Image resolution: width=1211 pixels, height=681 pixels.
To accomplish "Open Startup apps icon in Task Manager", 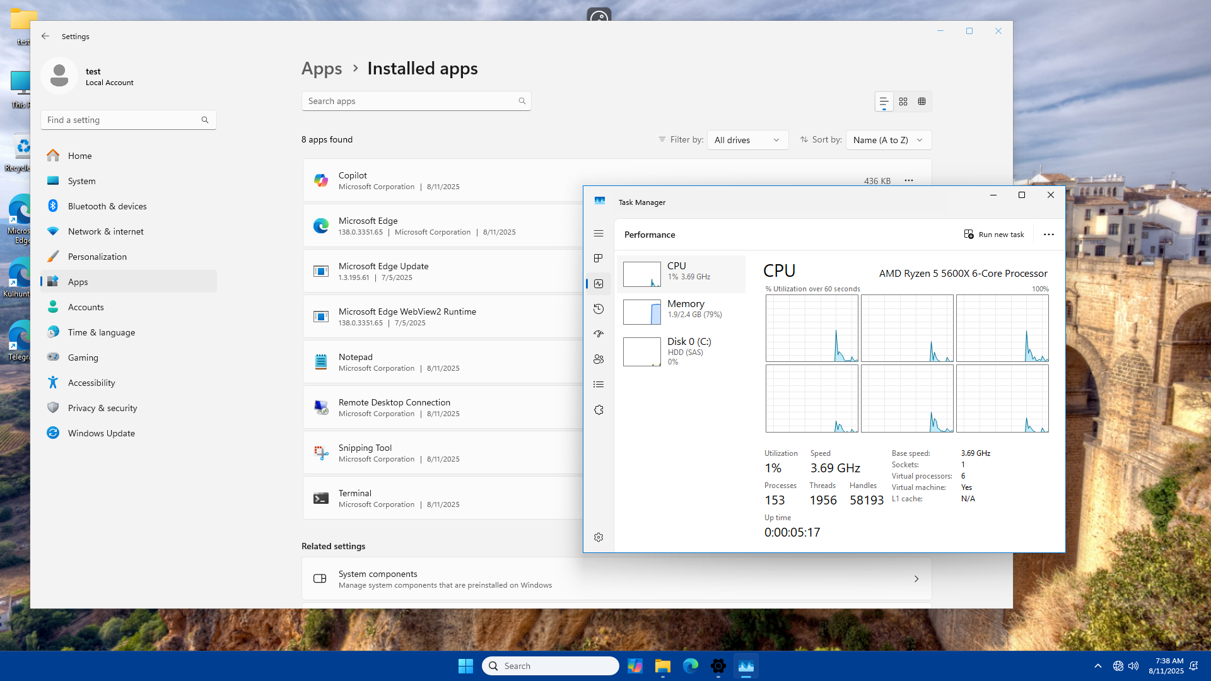I will pyautogui.click(x=599, y=334).
